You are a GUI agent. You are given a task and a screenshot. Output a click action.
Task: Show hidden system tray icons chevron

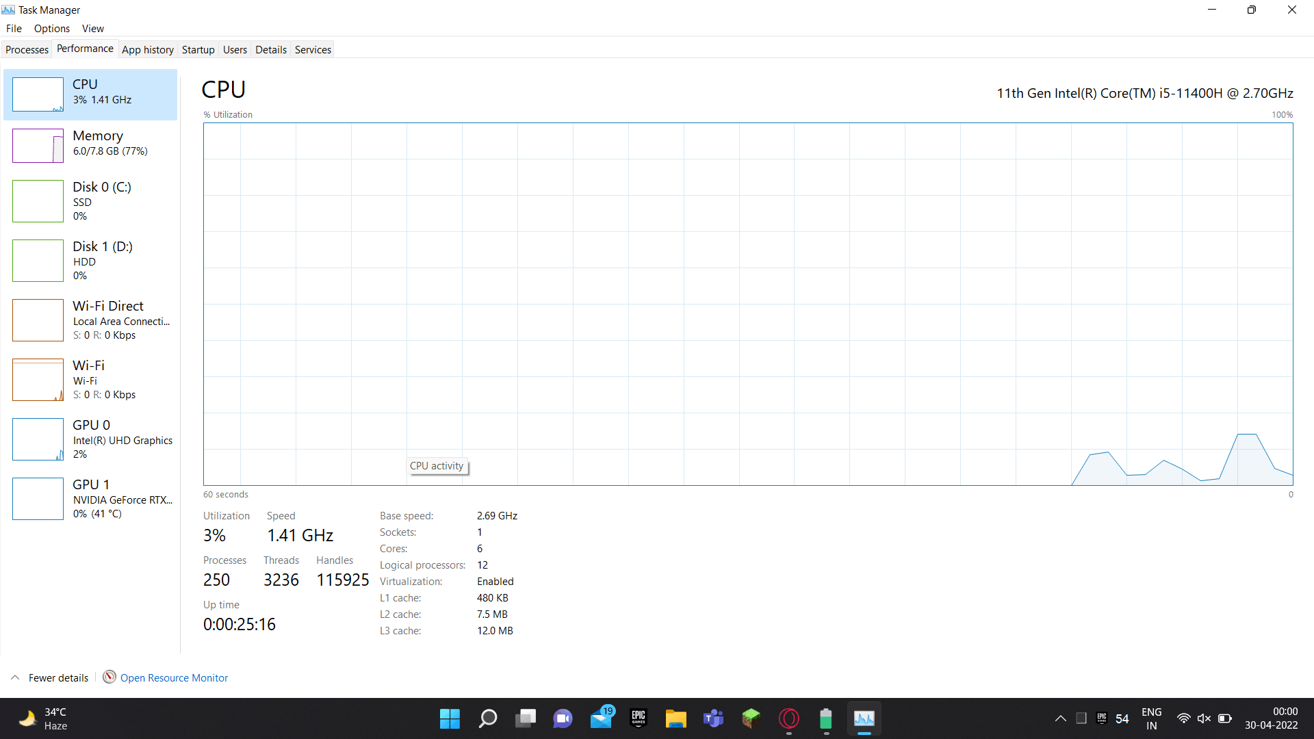(x=1060, y=718)
